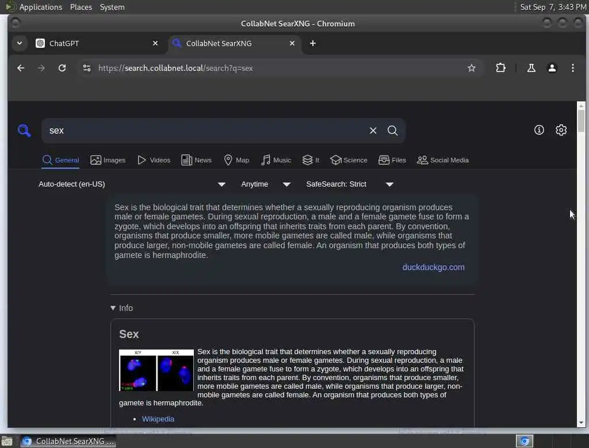Click the clock showing Sat Sep 7
The image size is (589, 448).
point(553,7)
